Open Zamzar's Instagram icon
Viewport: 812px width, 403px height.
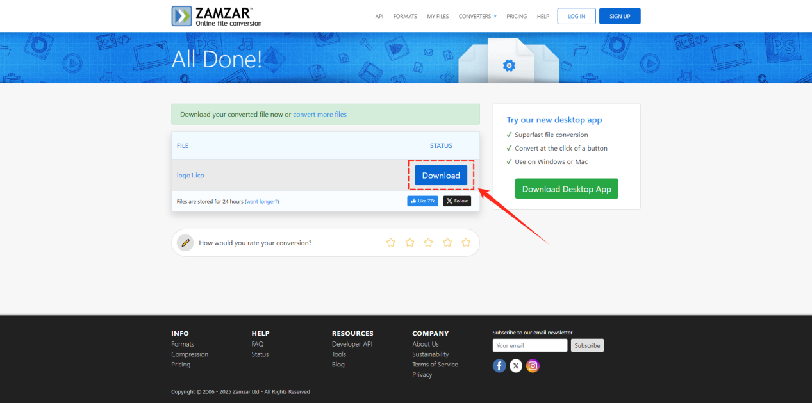(533, 366)
